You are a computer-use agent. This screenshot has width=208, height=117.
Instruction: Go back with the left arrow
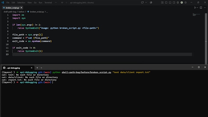tap(62, 2)
